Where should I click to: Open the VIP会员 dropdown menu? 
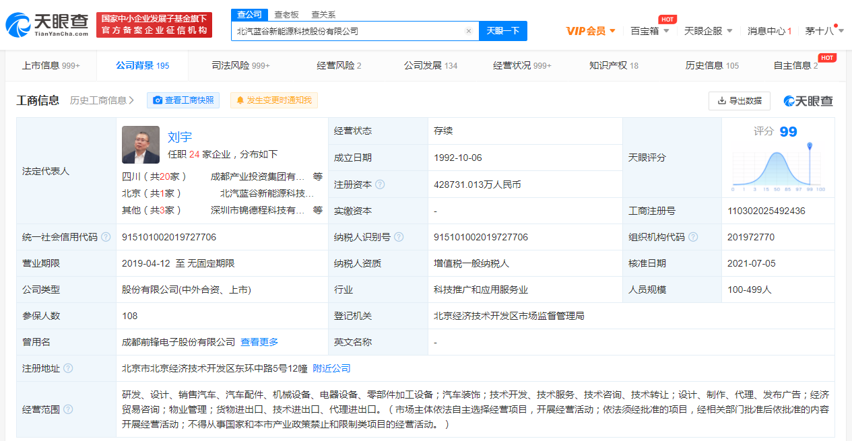590,31
